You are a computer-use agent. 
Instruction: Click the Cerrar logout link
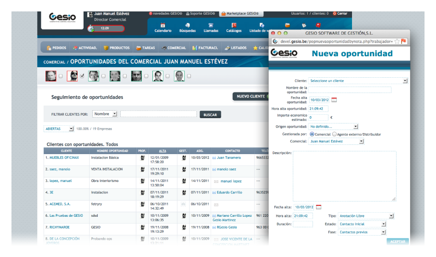coord(340,13)
